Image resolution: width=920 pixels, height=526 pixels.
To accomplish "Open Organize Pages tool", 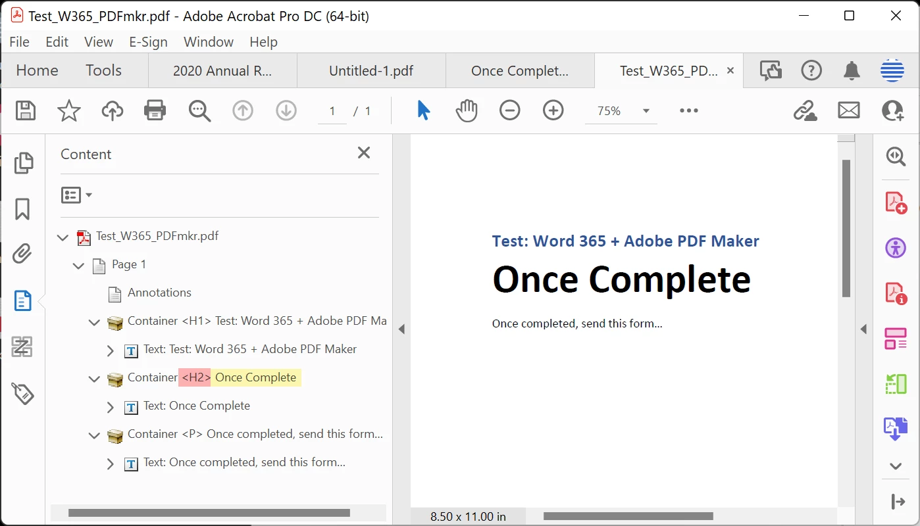I will coord(896,384).
